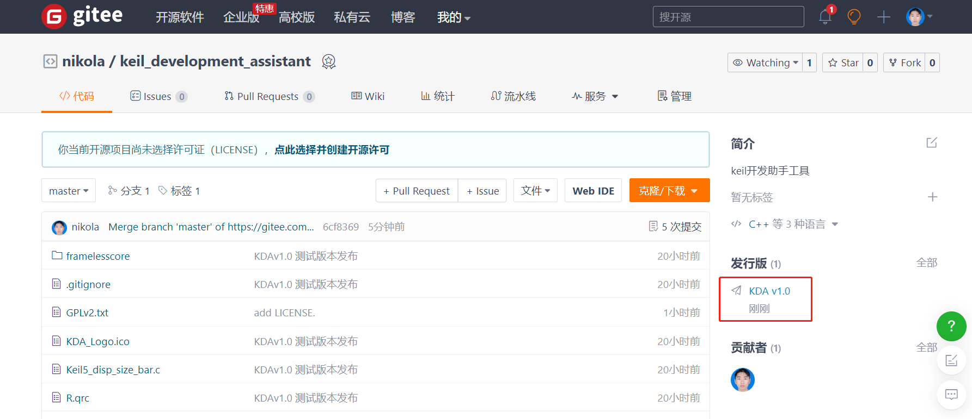Open commit hash 6cf8369

(341, 227)
